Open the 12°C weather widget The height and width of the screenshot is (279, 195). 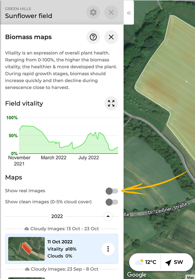[145, 262]
